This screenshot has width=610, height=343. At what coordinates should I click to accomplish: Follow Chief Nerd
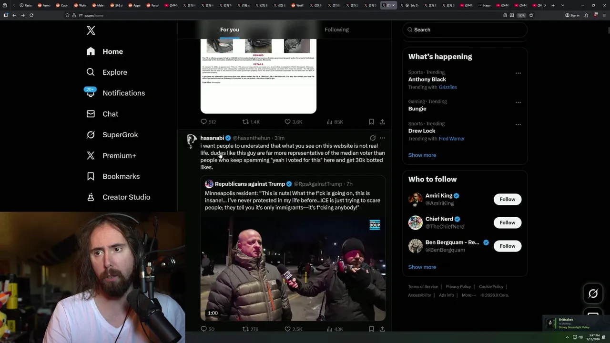click(508, 222)
